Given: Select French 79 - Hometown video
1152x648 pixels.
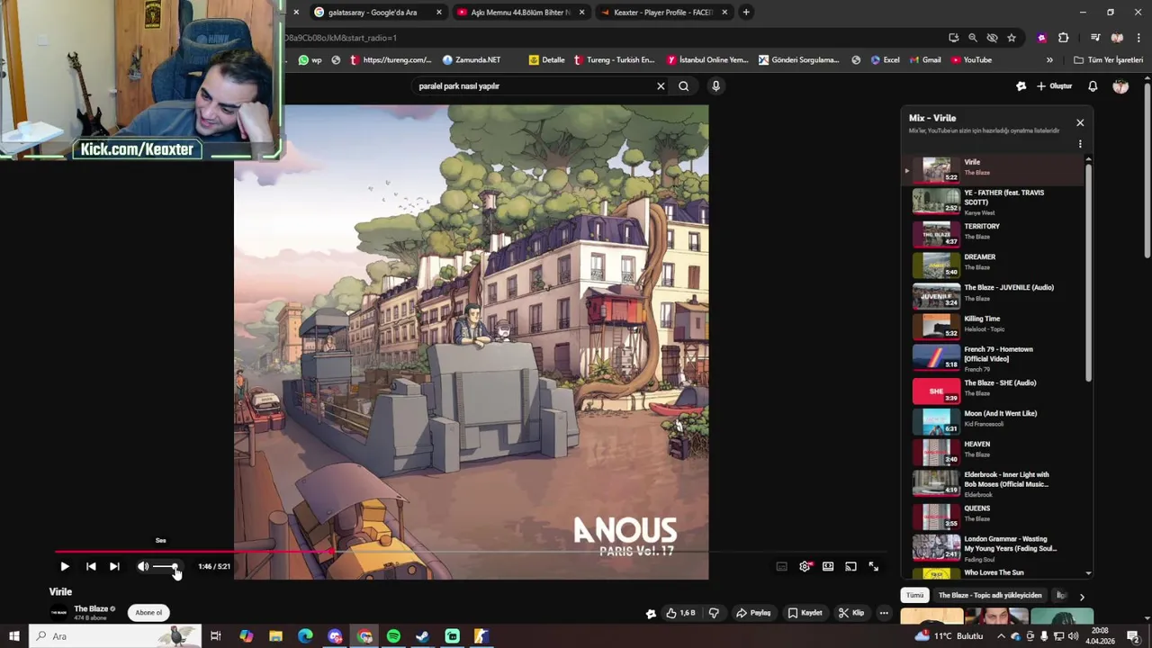Looking at the screenshot, I should click(994, 358).
